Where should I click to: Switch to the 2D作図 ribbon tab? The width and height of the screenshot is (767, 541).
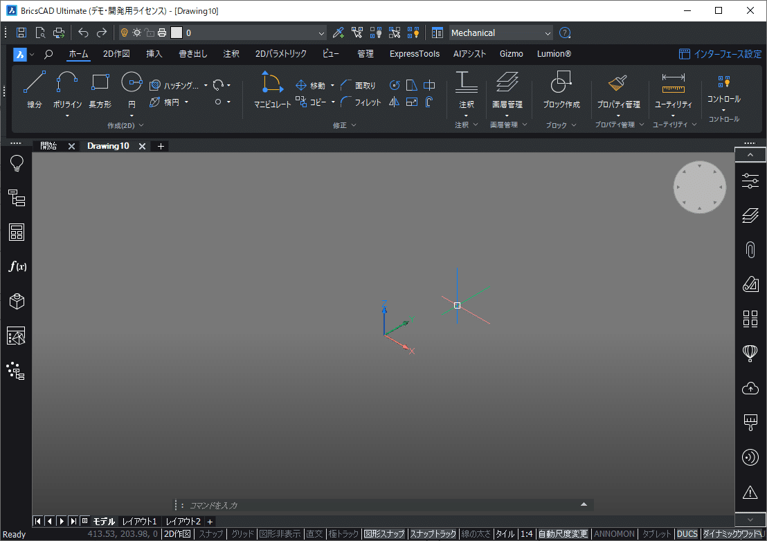116,54
